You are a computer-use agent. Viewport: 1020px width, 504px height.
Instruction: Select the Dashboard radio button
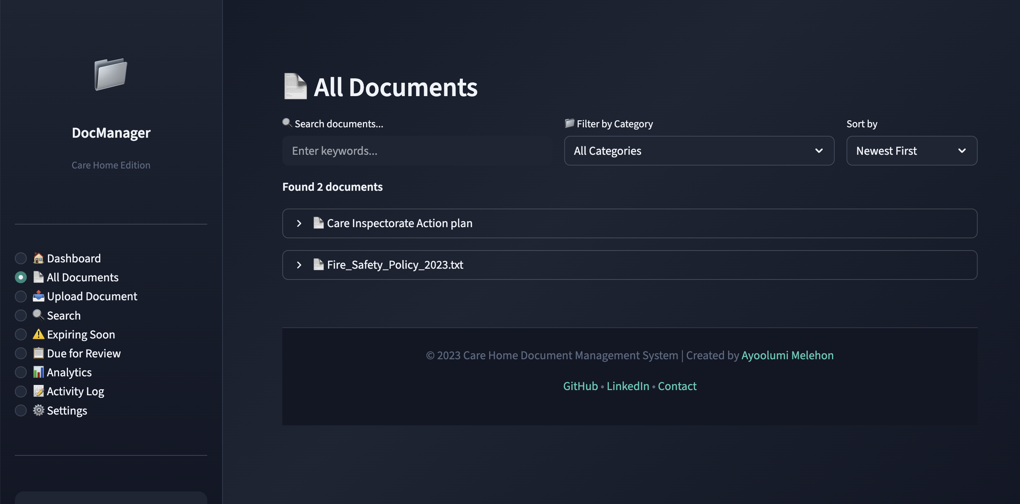(x=20, y=258)
